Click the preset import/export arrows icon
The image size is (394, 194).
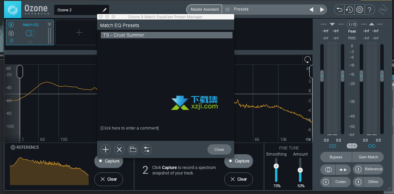pyautogui.click(x=147, y=149)
